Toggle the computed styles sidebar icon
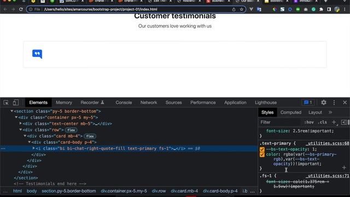 [x=344, y=122]
